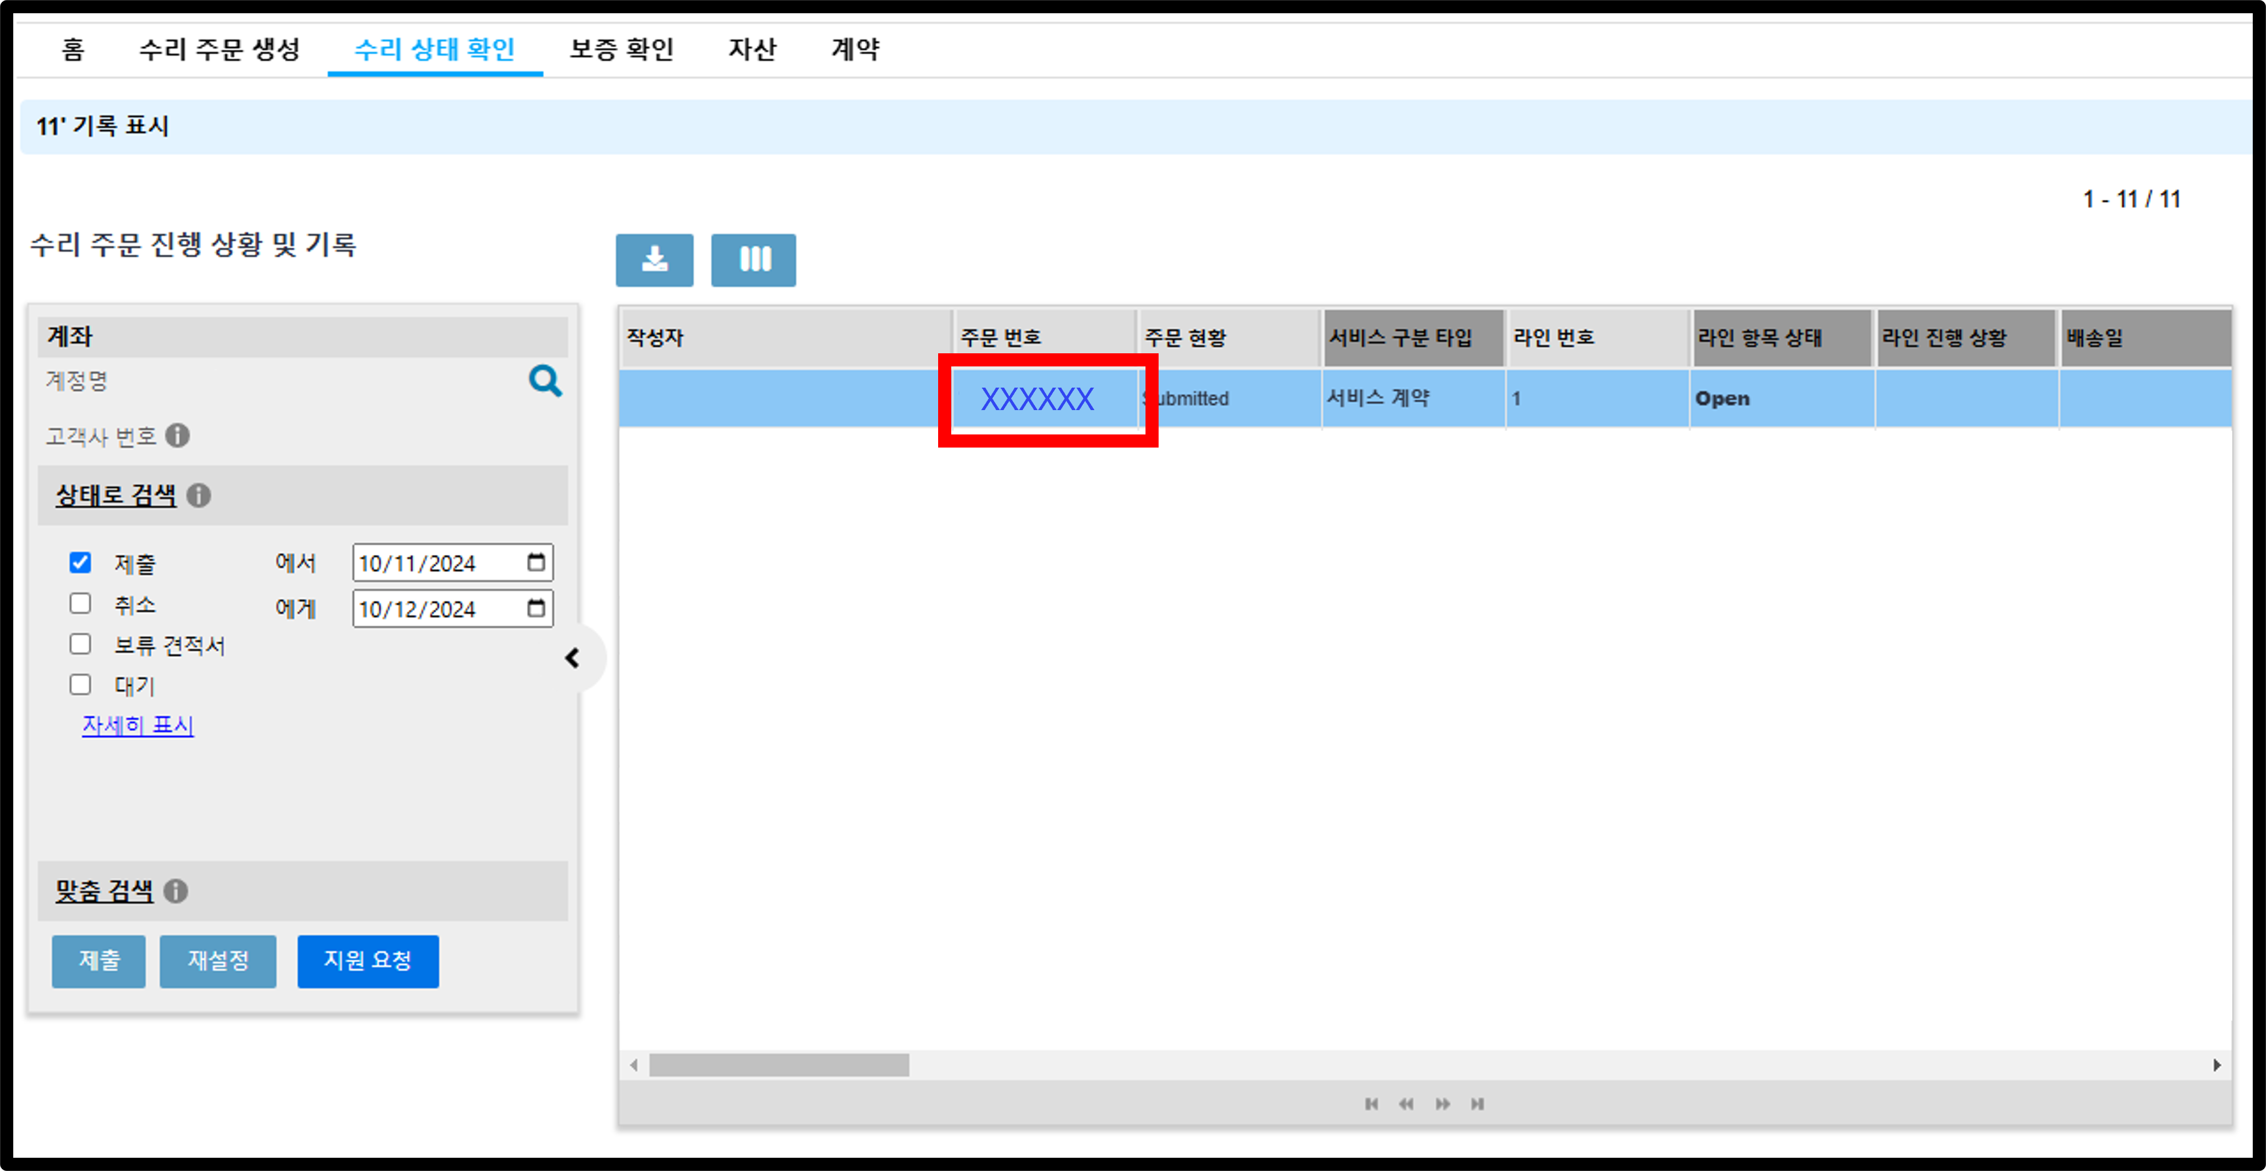Click the 지원 요청 button
2266x1171 pixels.
point(368,961)
